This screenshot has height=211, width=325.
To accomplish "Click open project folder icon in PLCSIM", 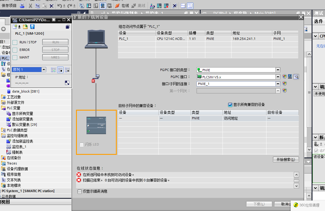I will click(x=25, y=27).
